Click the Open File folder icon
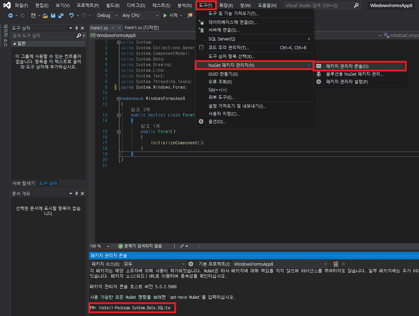 tap(45, 15)
